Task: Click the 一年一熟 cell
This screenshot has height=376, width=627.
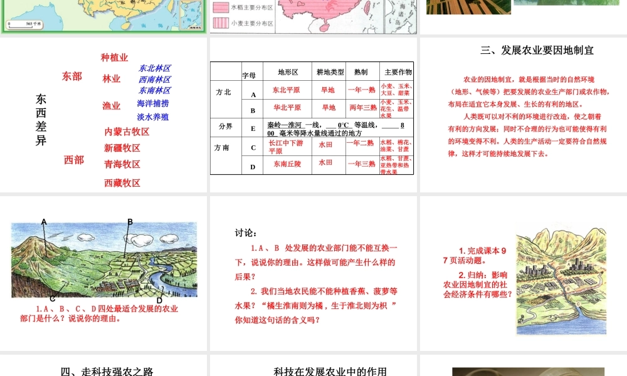Action: [362, 90]
